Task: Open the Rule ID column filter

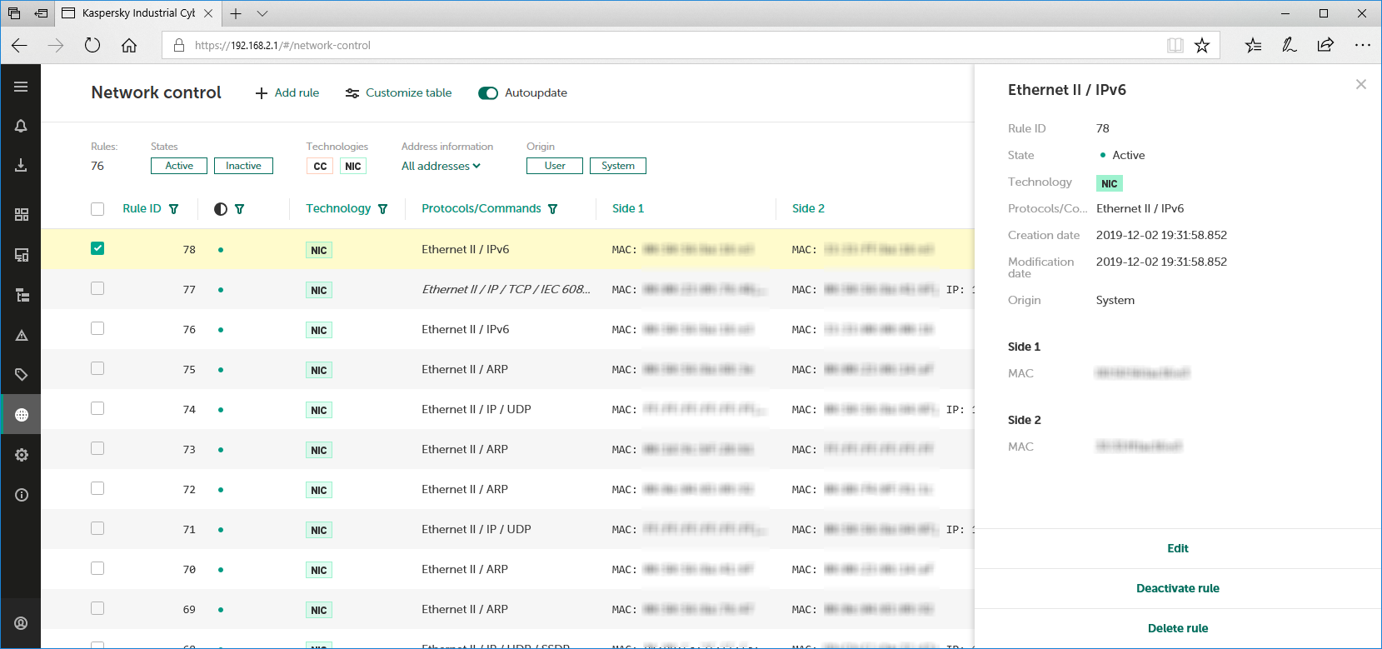Action: (x=174, y=209)
